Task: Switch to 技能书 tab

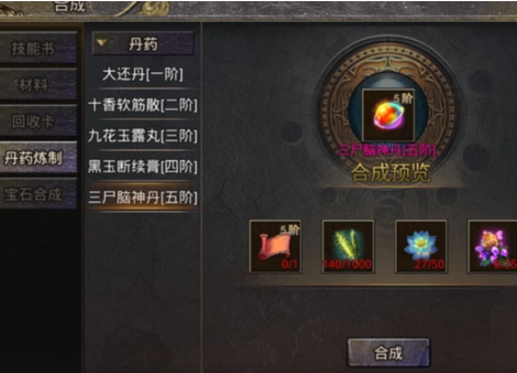Action: [39, 48]
